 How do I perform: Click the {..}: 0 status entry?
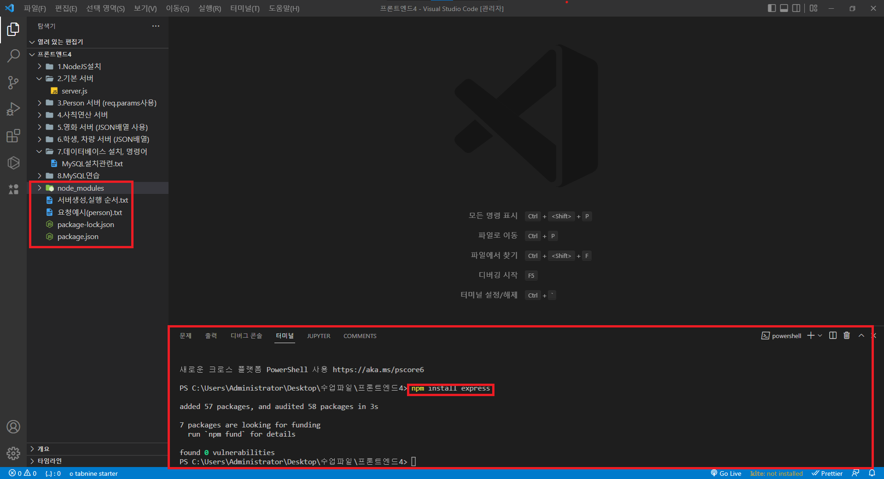[53, 473]
